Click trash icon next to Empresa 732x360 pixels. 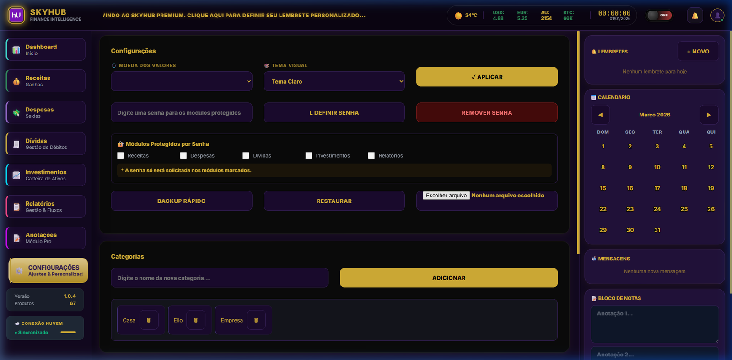256,320
